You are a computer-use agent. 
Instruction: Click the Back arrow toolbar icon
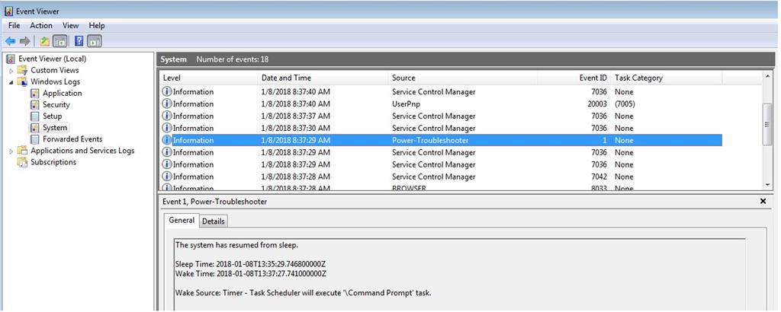[x=10, y=41]
